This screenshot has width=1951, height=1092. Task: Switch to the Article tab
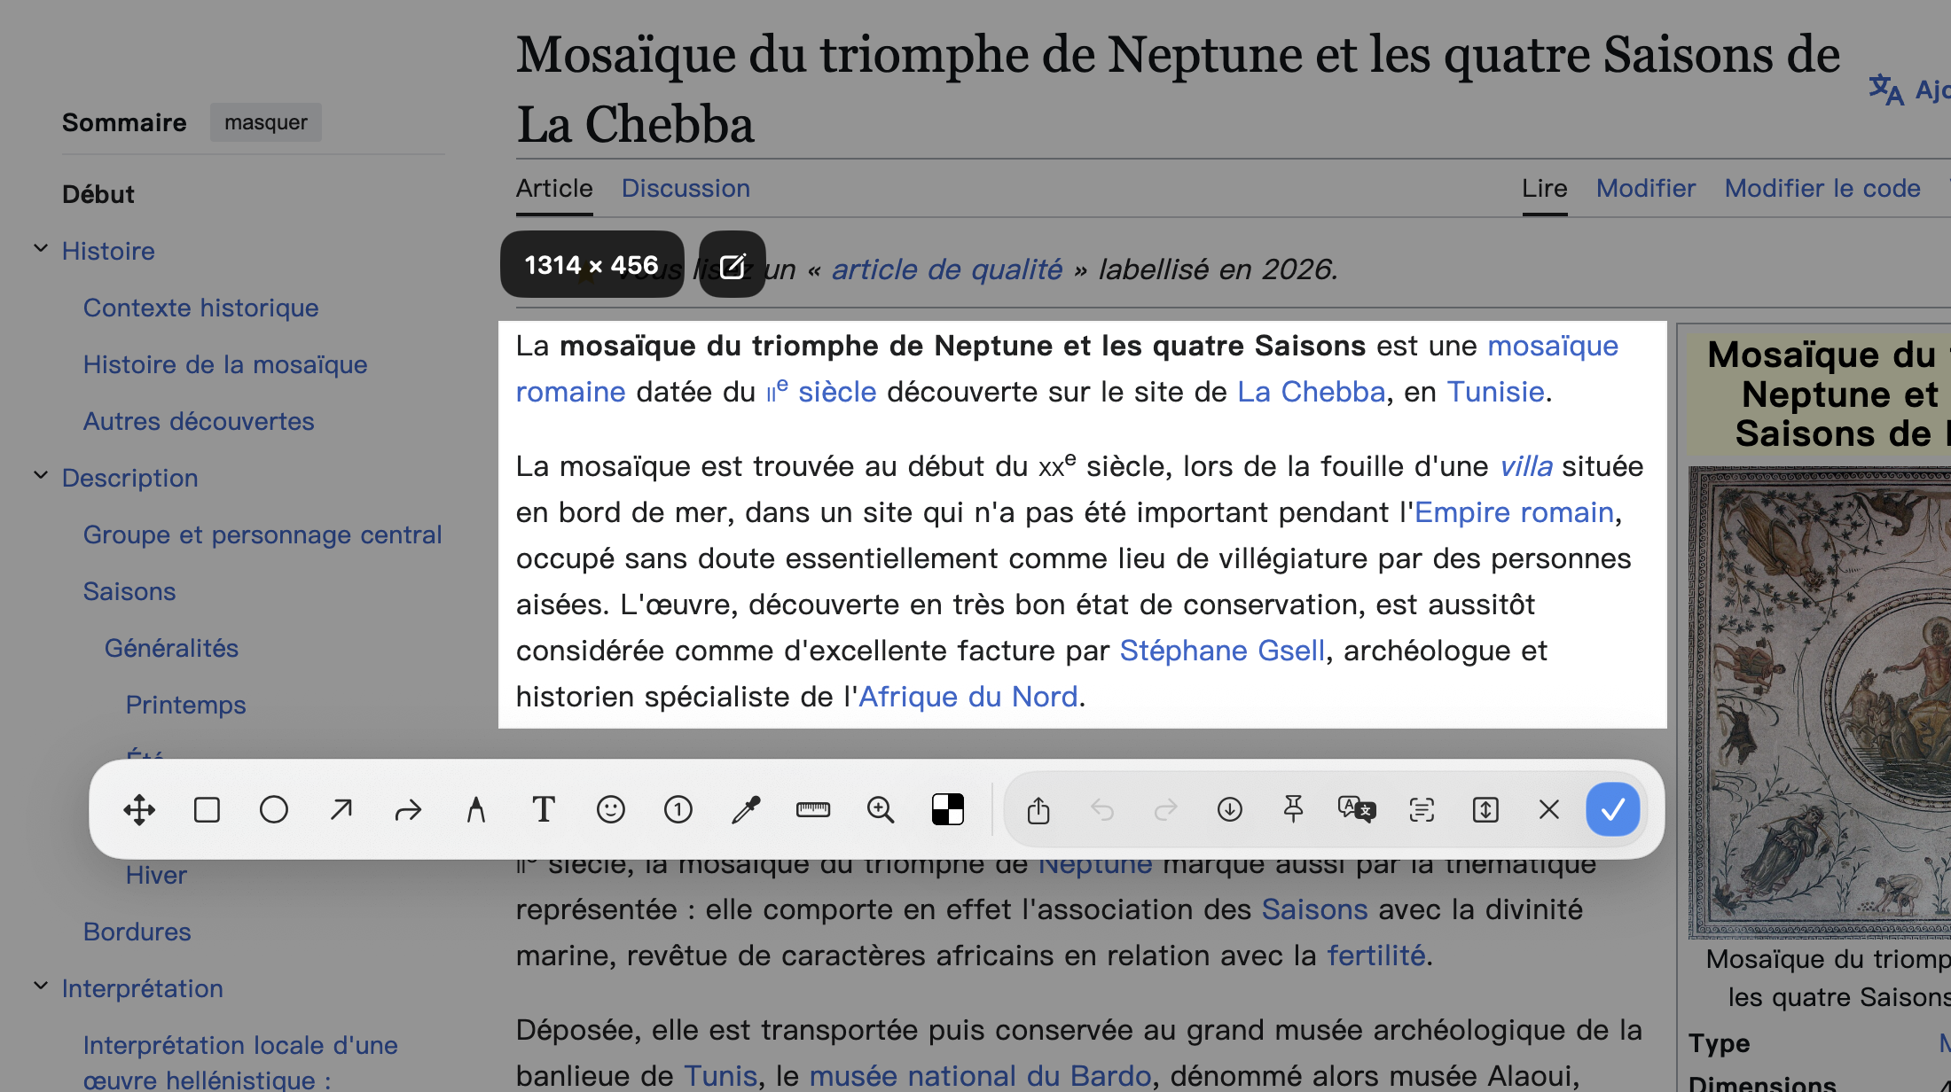tap(554, 189)
